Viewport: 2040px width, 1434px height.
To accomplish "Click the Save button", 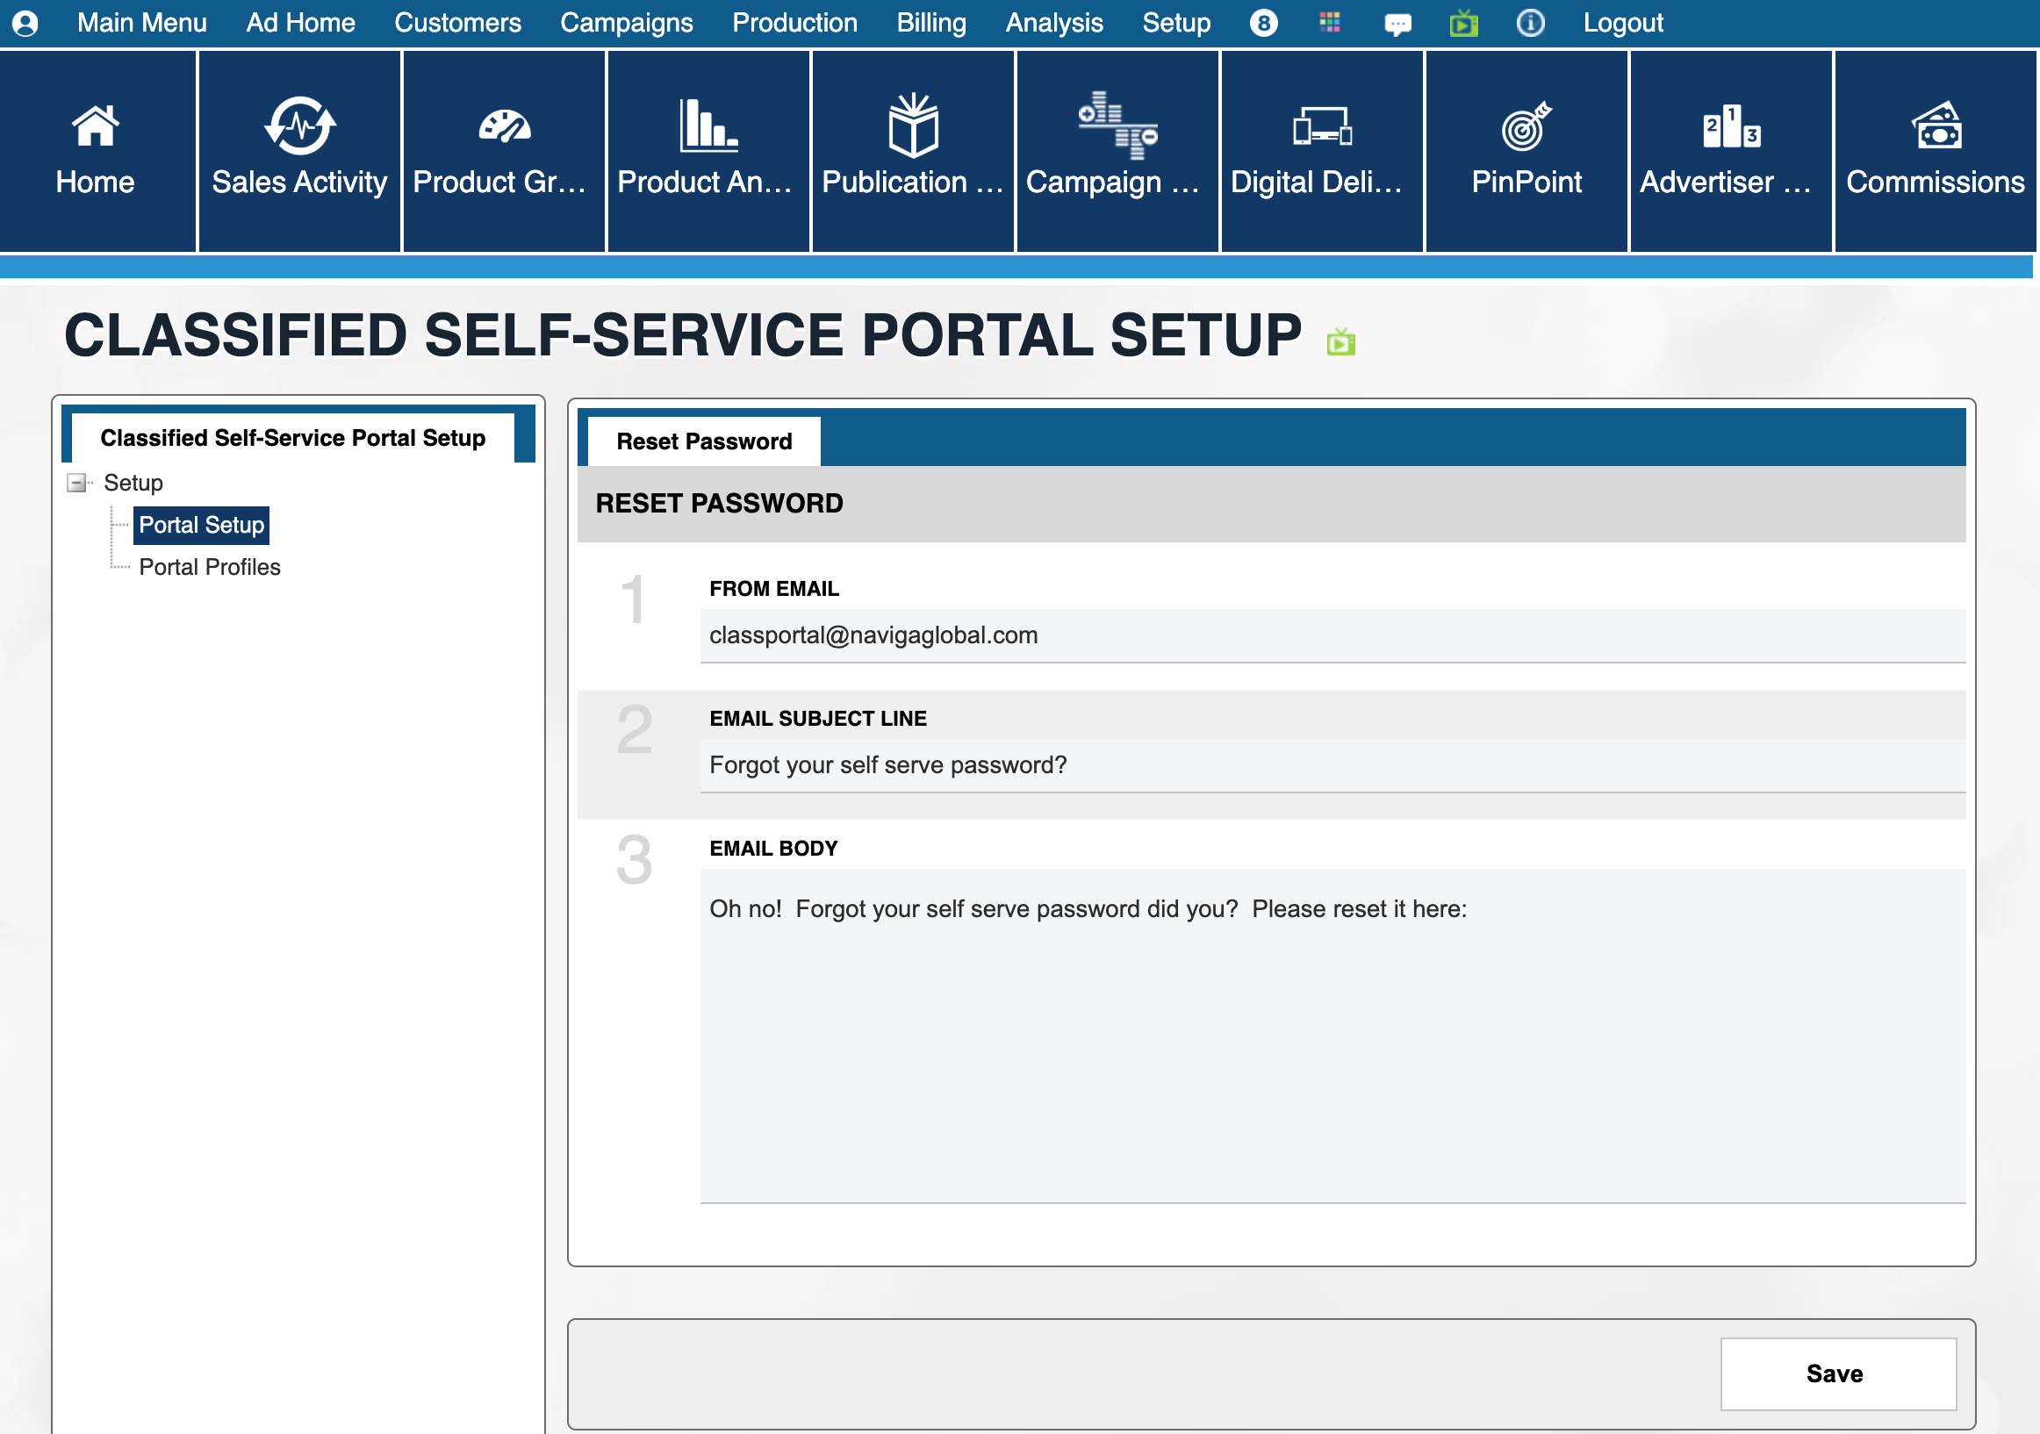I will [1836, 1373].
